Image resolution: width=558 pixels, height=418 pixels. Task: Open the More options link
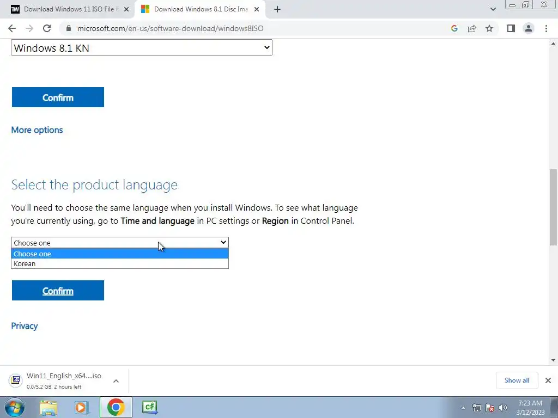(x=37, y=130)
